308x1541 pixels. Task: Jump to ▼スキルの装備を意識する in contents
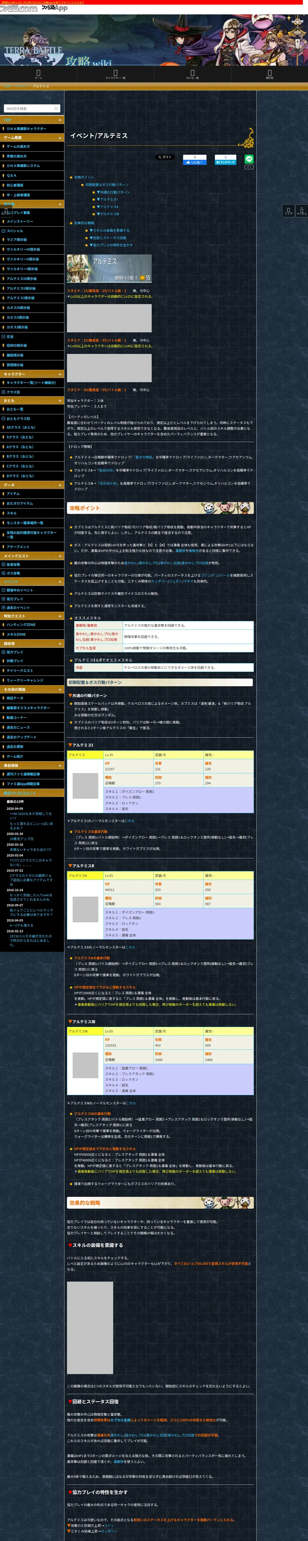click(109, 230)
